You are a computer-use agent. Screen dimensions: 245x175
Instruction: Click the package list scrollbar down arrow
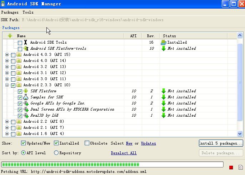[240, 133]
